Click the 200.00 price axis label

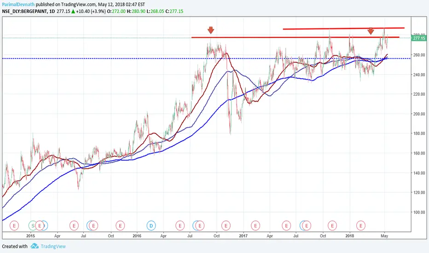419,114
